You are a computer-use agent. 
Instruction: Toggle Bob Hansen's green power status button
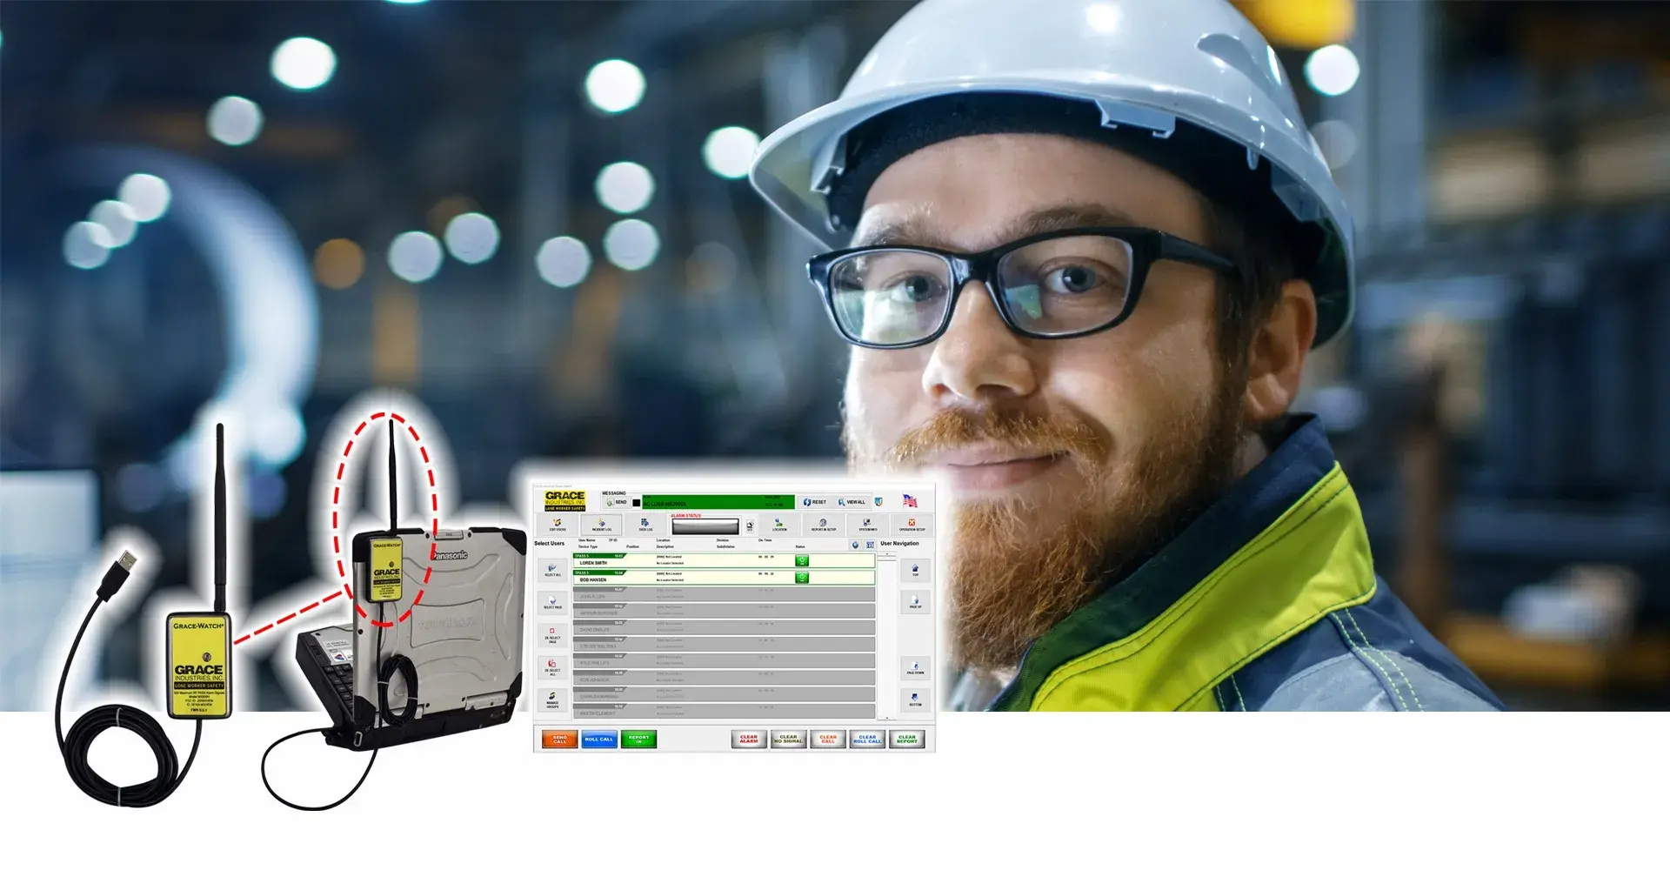(x=802, y=578)
